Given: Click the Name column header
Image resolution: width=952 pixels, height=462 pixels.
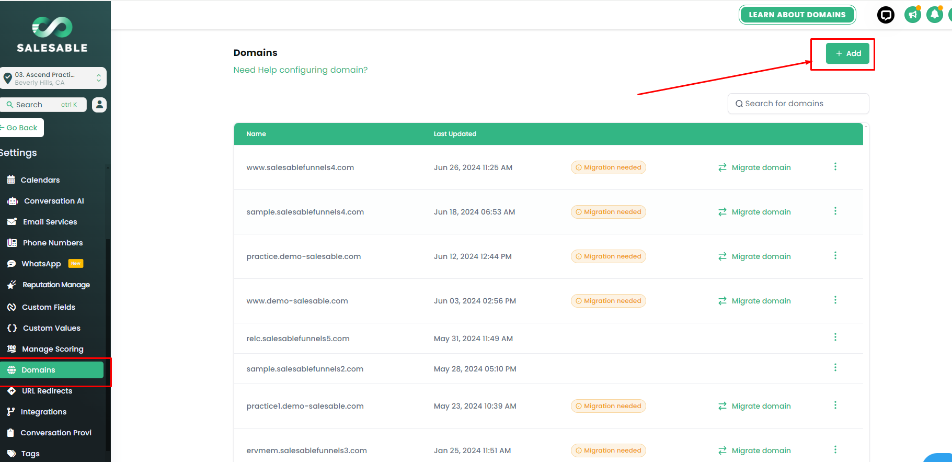Looking at the screenshot, I should tap(256, 134).
